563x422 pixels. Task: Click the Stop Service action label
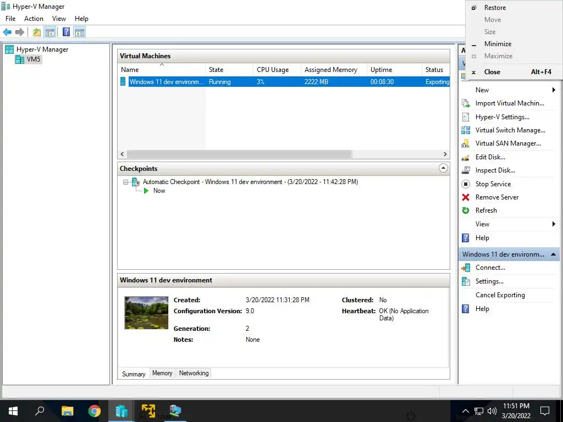(x=493, y=184)
